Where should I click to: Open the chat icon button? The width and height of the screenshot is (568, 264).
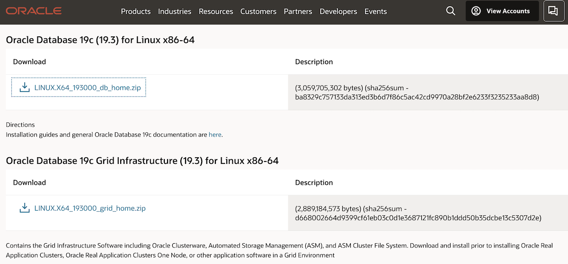(x=552, y=11)
